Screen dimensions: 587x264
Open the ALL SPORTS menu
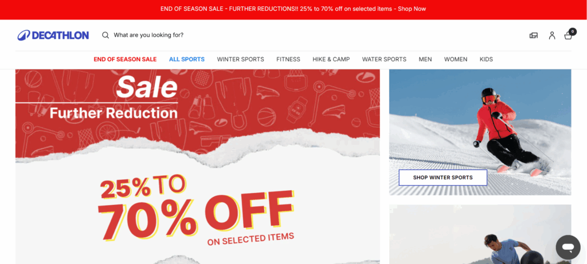(x=187, y=59)
